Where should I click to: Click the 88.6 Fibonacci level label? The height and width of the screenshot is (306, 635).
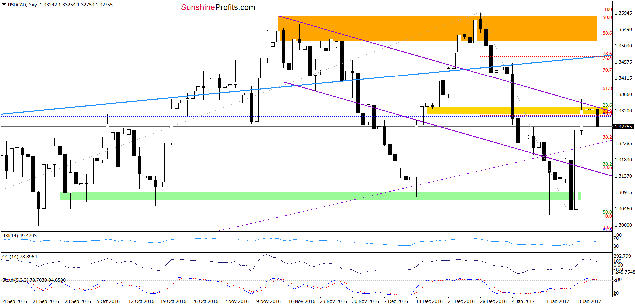coord(607,33)
